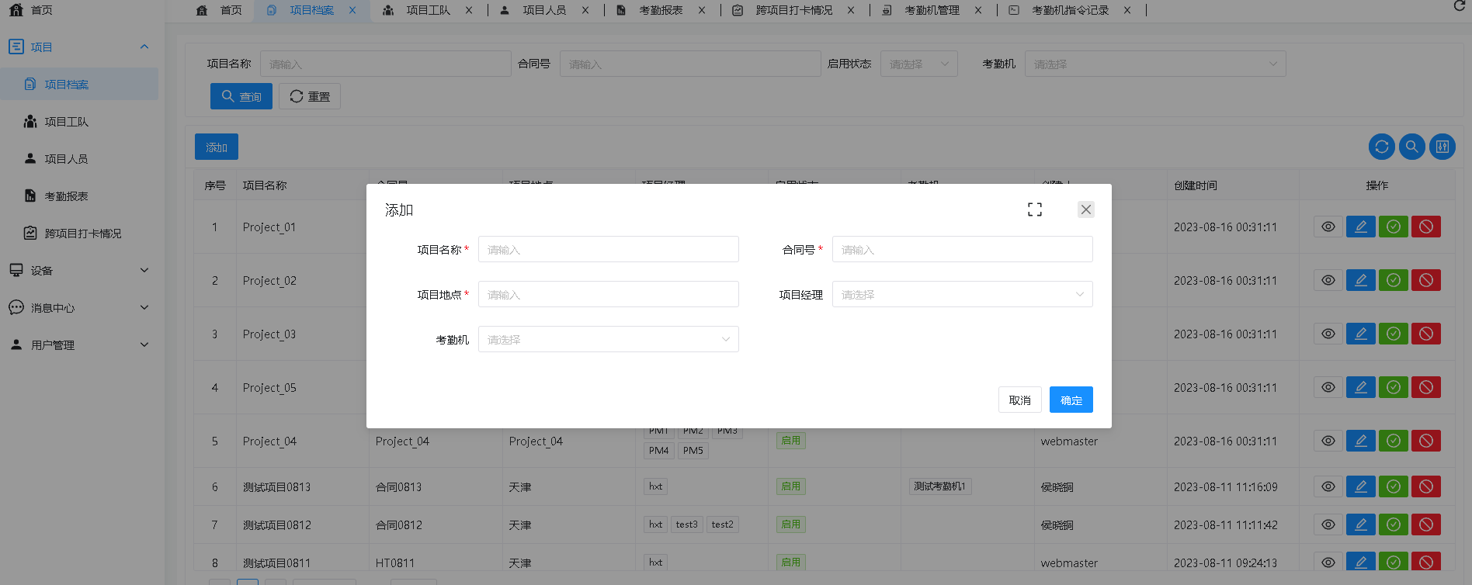Red disable icon for Project_03 row
The width and height of the screenshot is (1472, 585).
tap(1426, 334)
